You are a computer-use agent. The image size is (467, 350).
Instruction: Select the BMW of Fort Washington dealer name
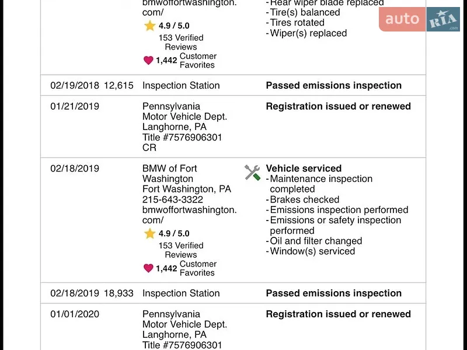point(170,173)
